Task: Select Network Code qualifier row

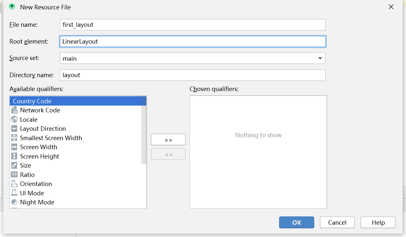Action: click(76, 110)
